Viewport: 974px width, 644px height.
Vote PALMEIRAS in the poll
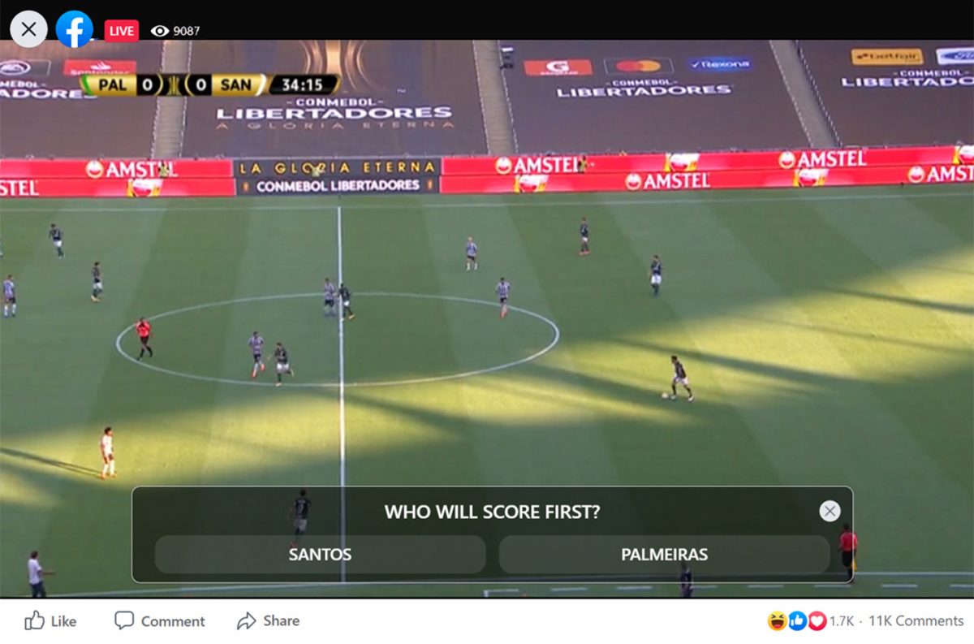tap(664, 555)
